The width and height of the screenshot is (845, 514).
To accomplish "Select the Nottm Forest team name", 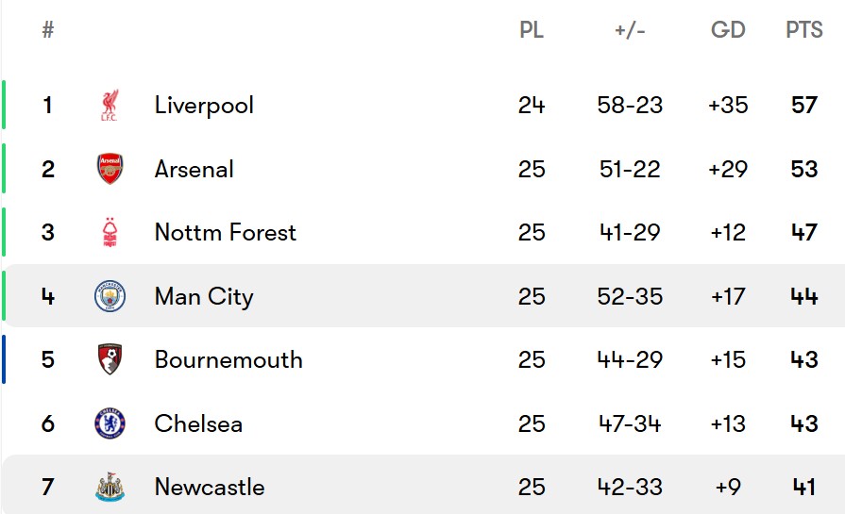I will 226,233.
